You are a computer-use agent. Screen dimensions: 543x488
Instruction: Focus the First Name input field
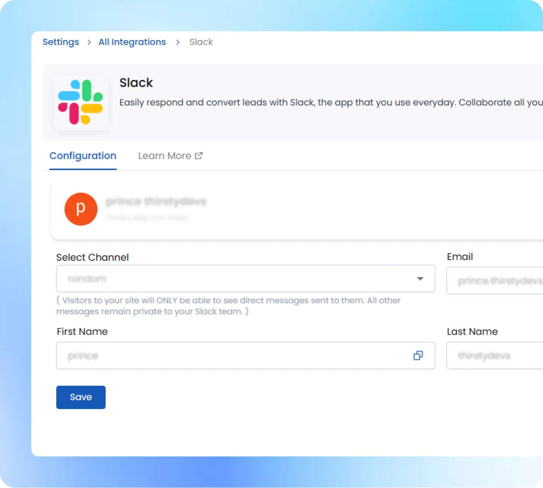click(245, 356)
